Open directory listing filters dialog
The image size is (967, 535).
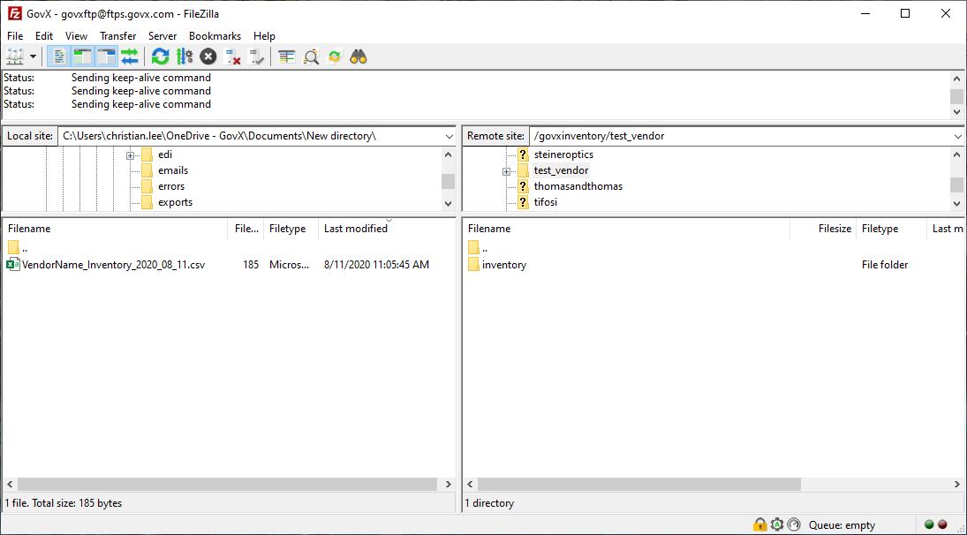click(x=287, y=57)
